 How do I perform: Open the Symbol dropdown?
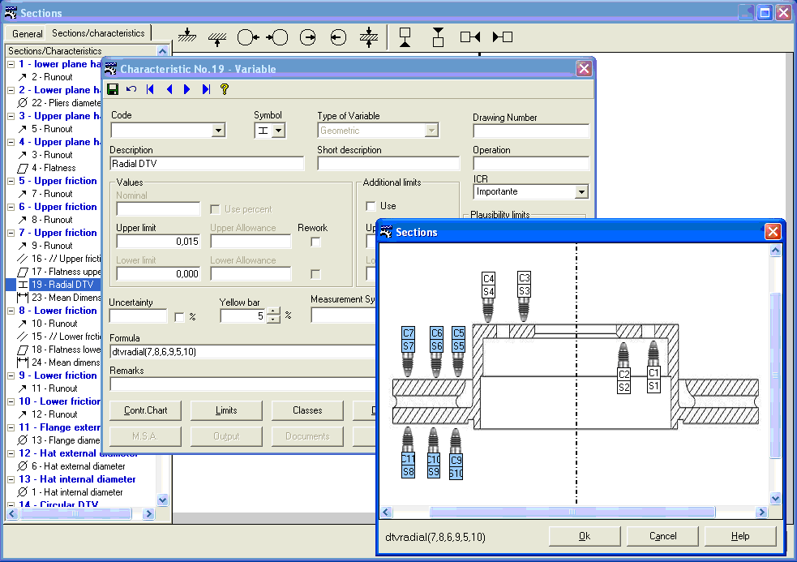pos(278,131)
